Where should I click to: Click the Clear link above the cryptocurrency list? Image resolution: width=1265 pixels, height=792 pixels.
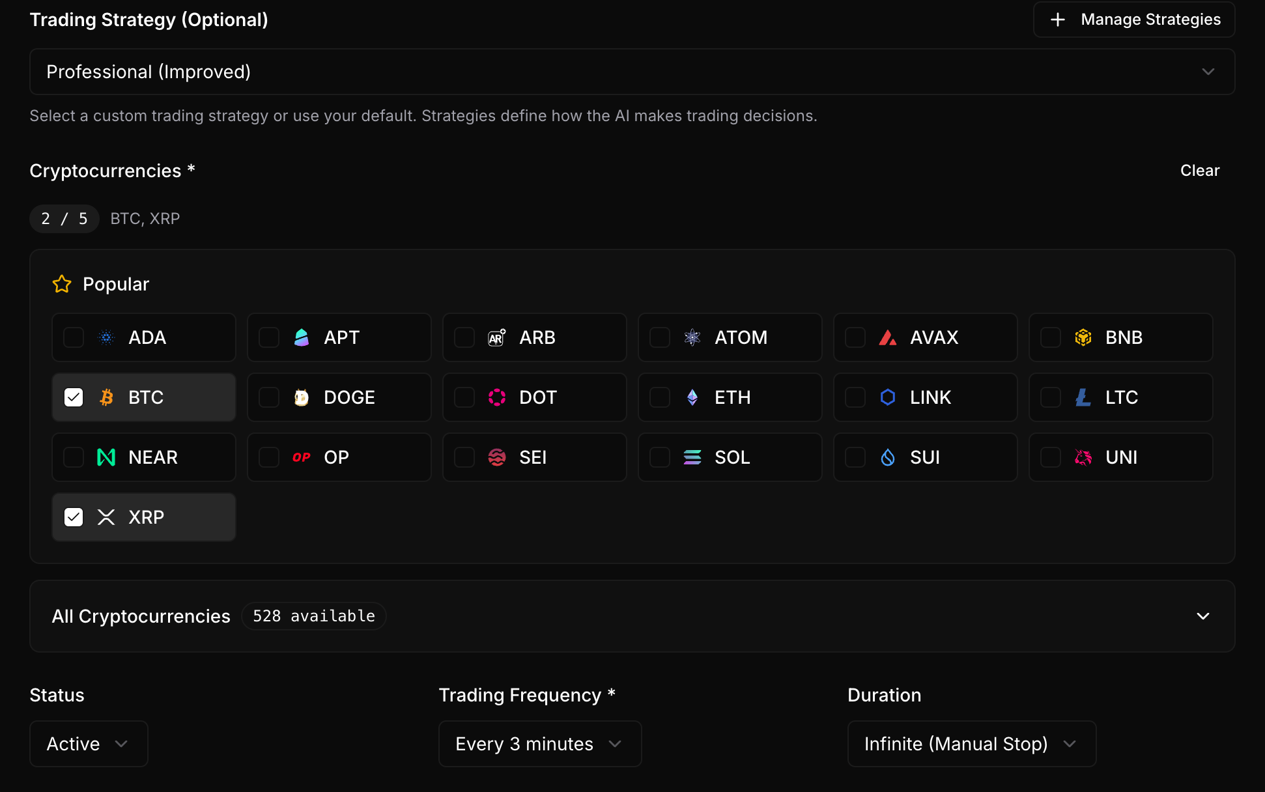pyautogui.click(x=1200, y=170)
